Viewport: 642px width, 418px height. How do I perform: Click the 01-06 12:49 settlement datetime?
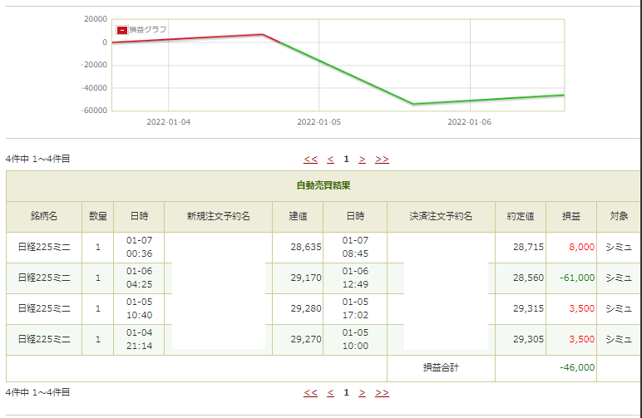point(355,278)
